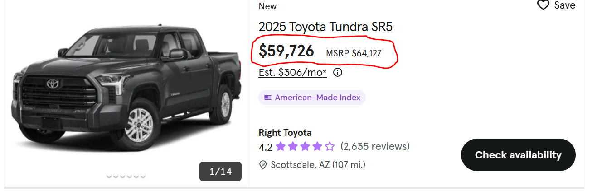Click the location pin icon near Scottsdale
Viewport: 592px width, 191px height.
(263, 165)
